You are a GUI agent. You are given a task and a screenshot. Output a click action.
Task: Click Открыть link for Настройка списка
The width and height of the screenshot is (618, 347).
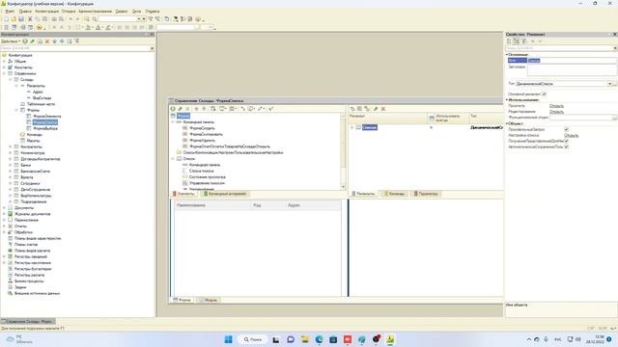click(x=571, y=135)
